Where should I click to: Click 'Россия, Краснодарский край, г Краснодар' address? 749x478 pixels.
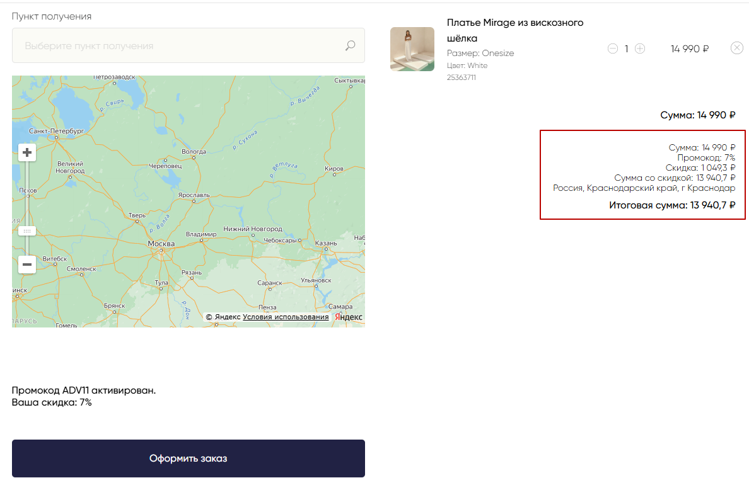[x=644, y=188]
